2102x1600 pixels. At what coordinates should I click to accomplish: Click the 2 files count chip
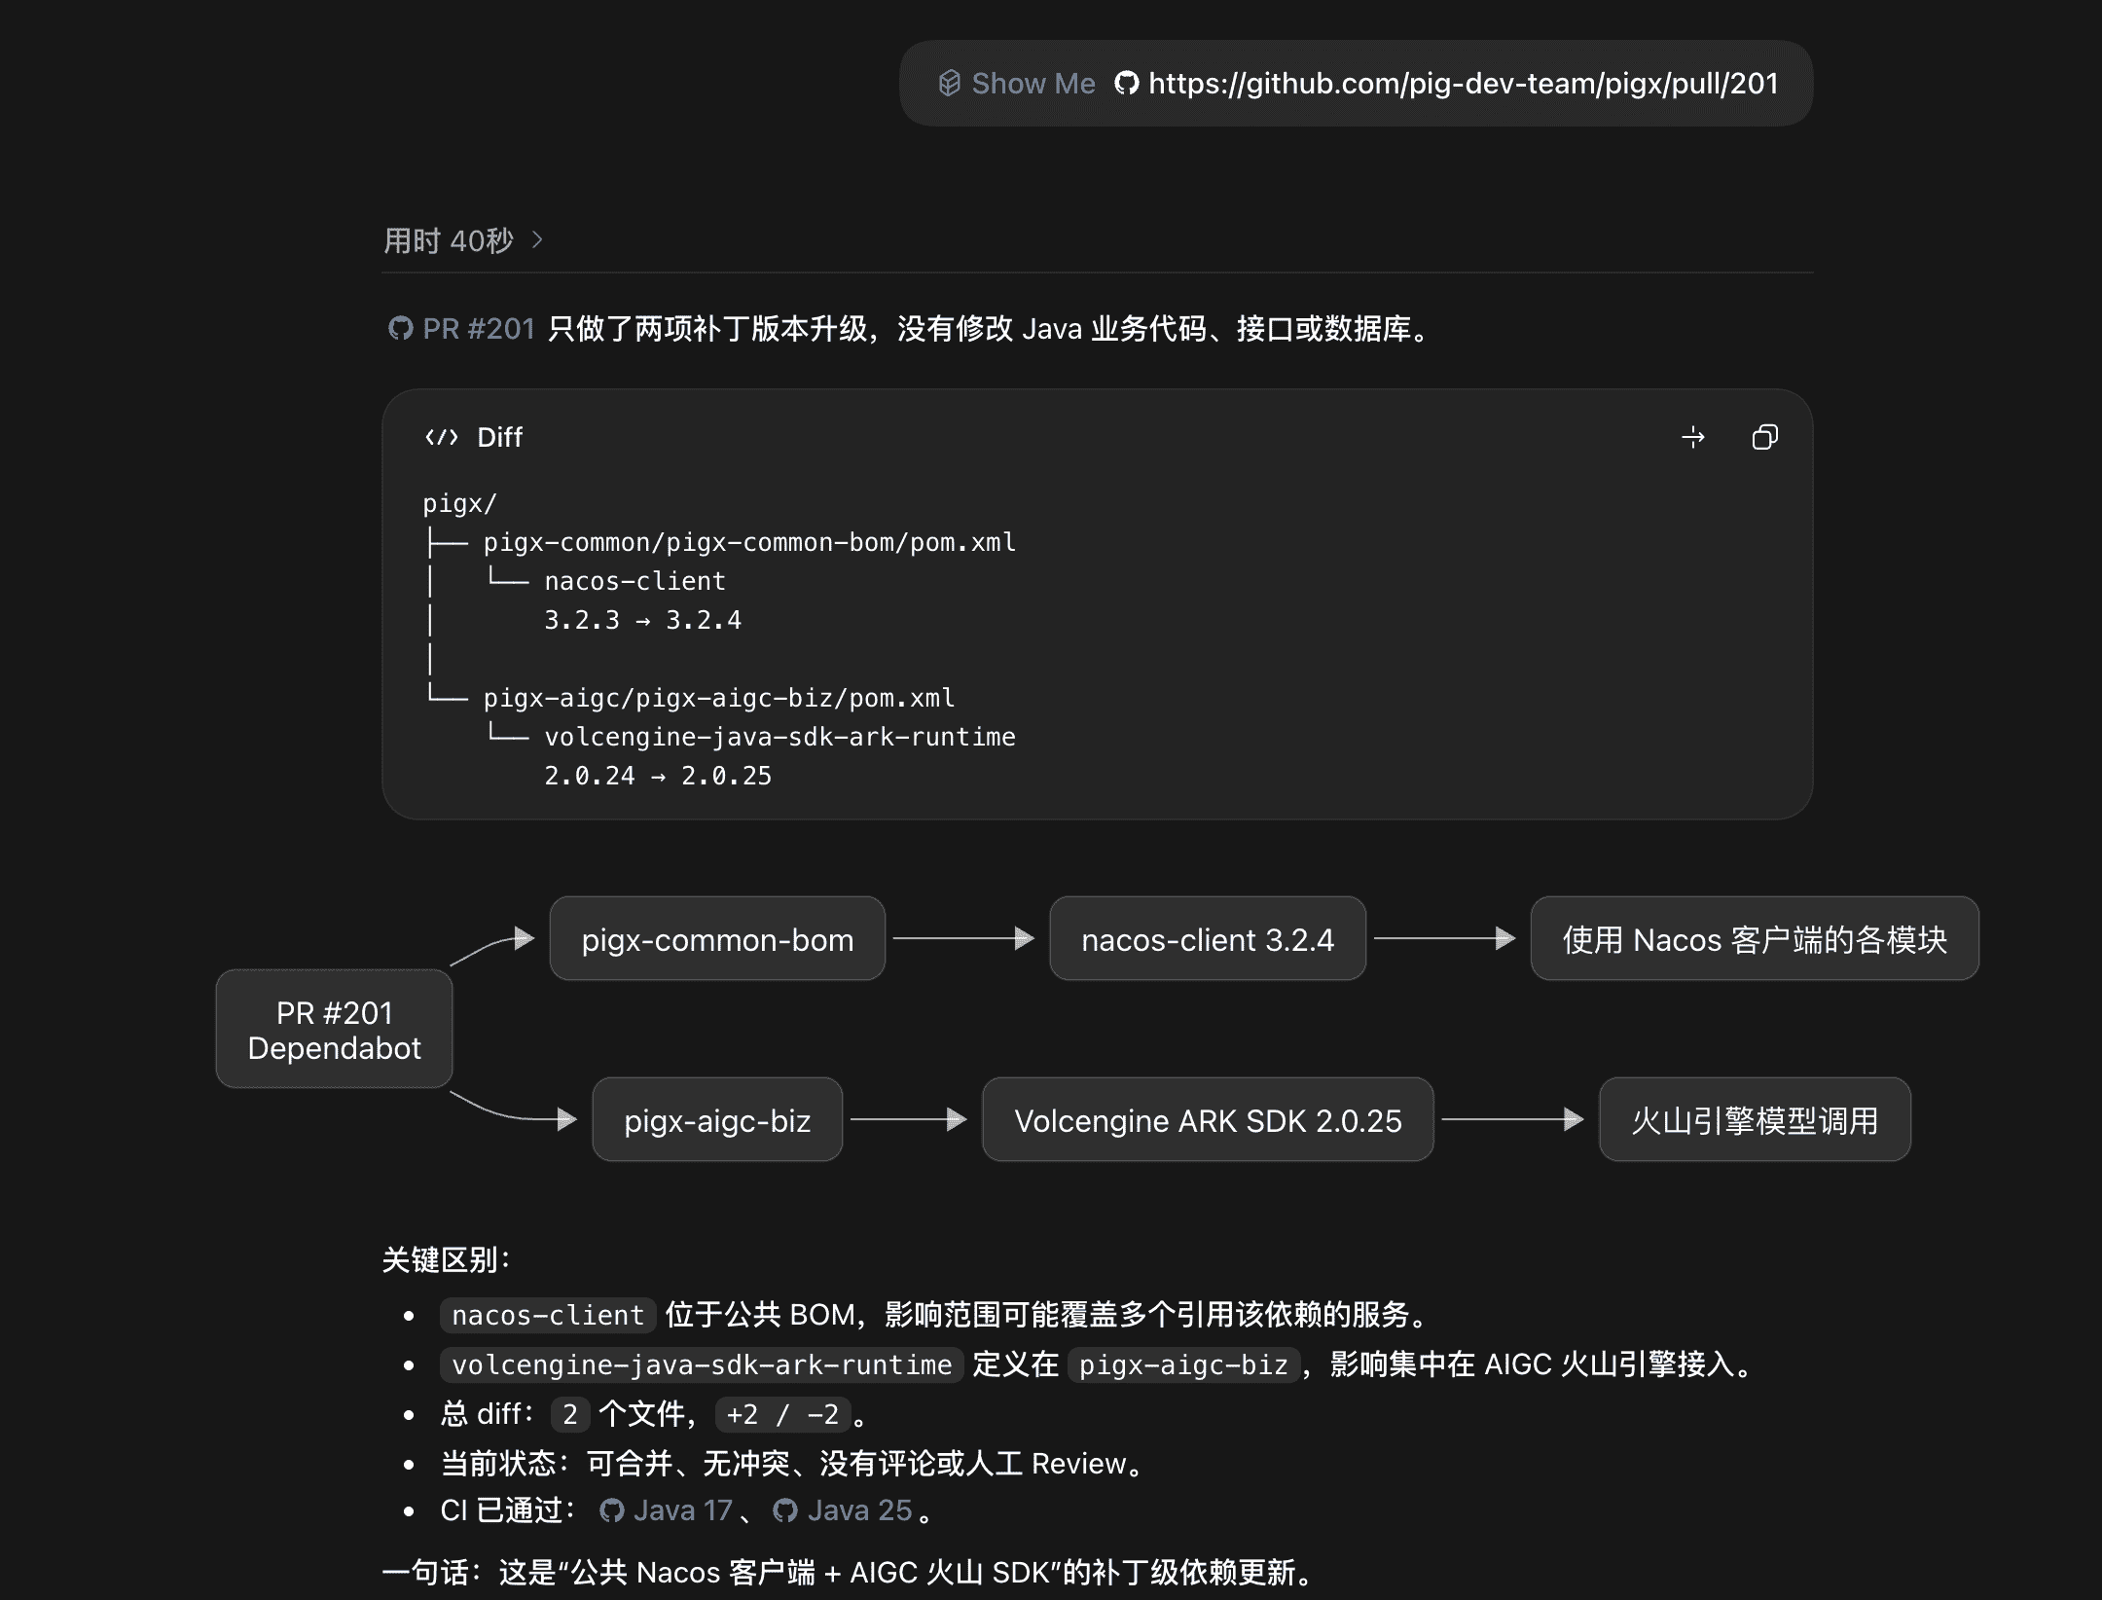click(570, 1414)
